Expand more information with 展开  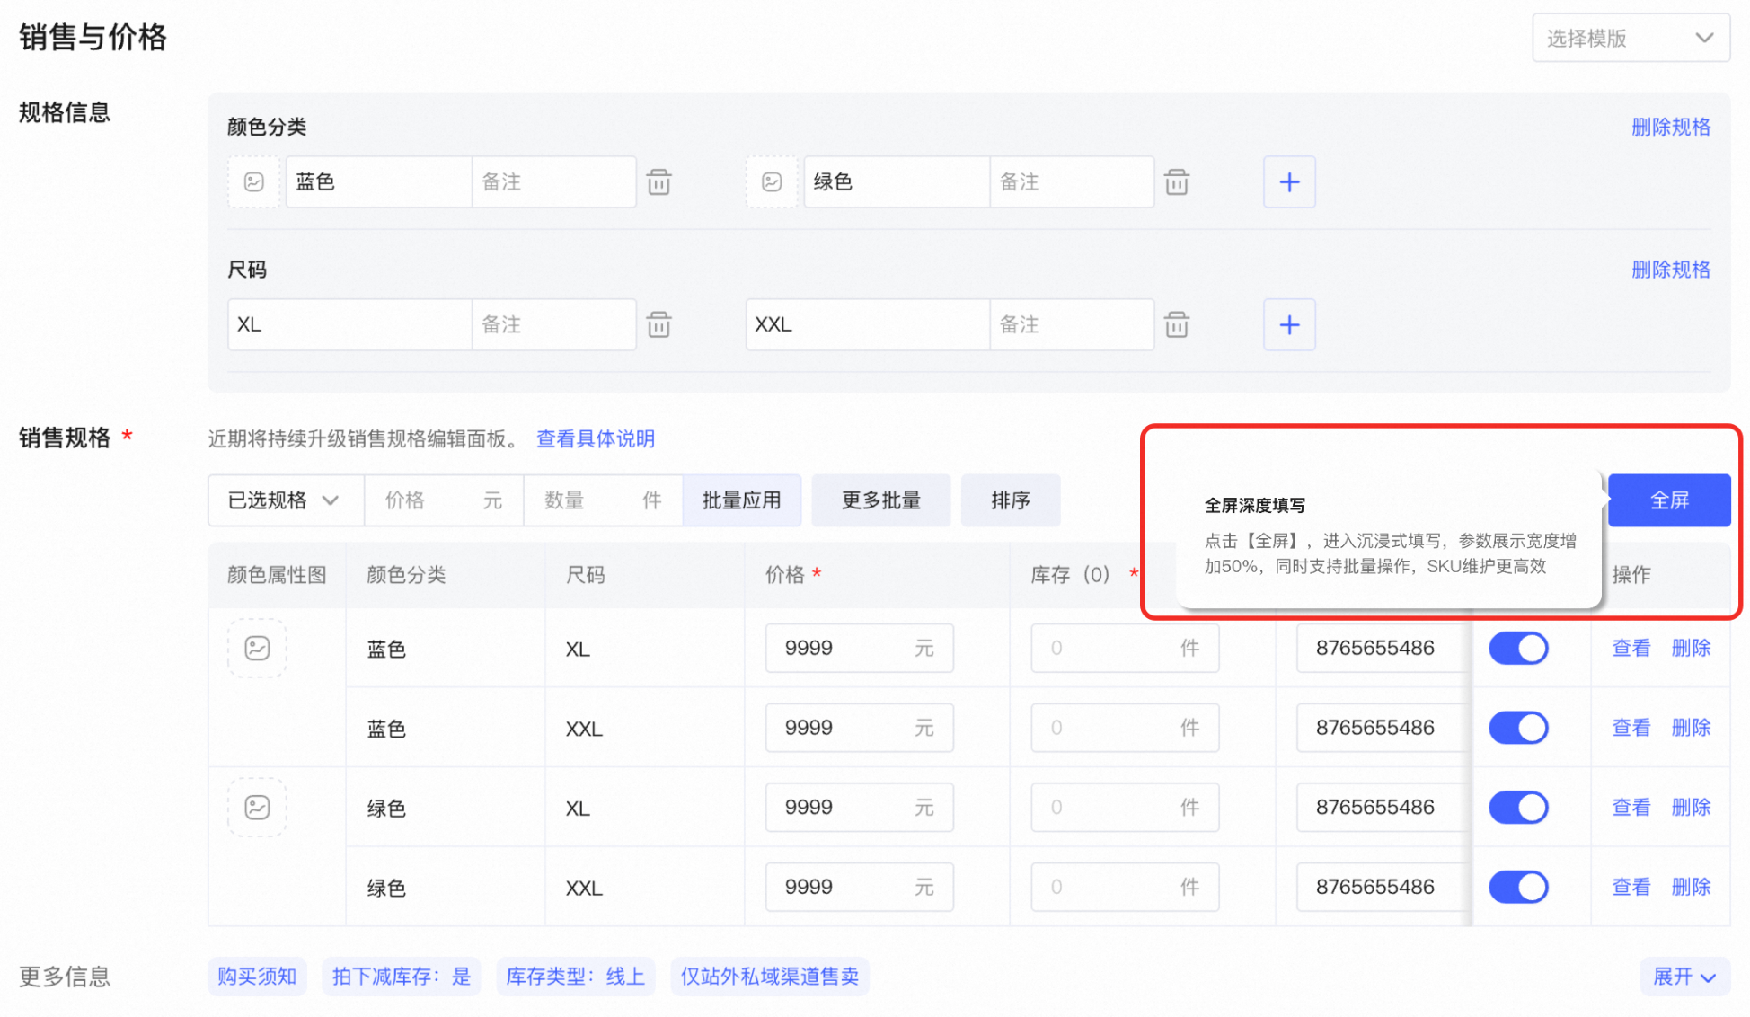coord(1684,977)
